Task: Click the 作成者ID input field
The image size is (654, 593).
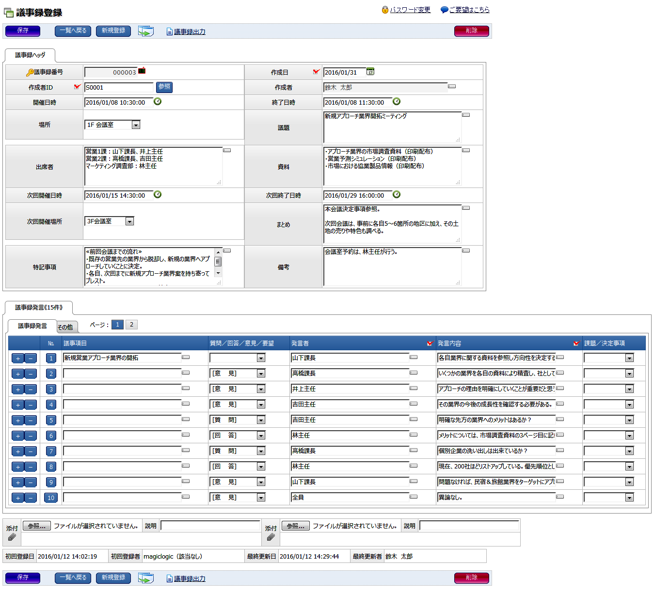Action: tap(119, 88)
